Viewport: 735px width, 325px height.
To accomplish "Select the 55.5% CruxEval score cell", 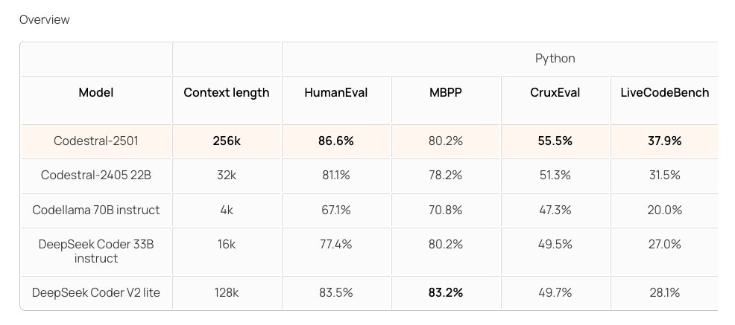I will tap(555, 141).
